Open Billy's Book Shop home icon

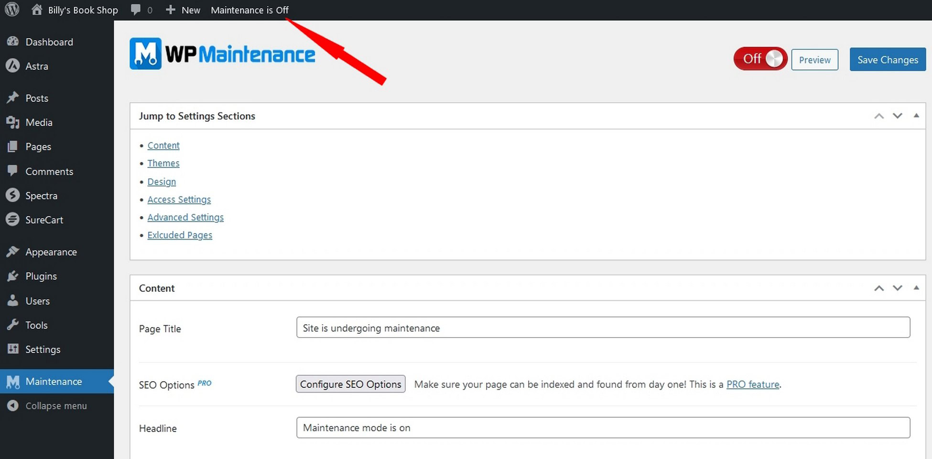point(37,10)
